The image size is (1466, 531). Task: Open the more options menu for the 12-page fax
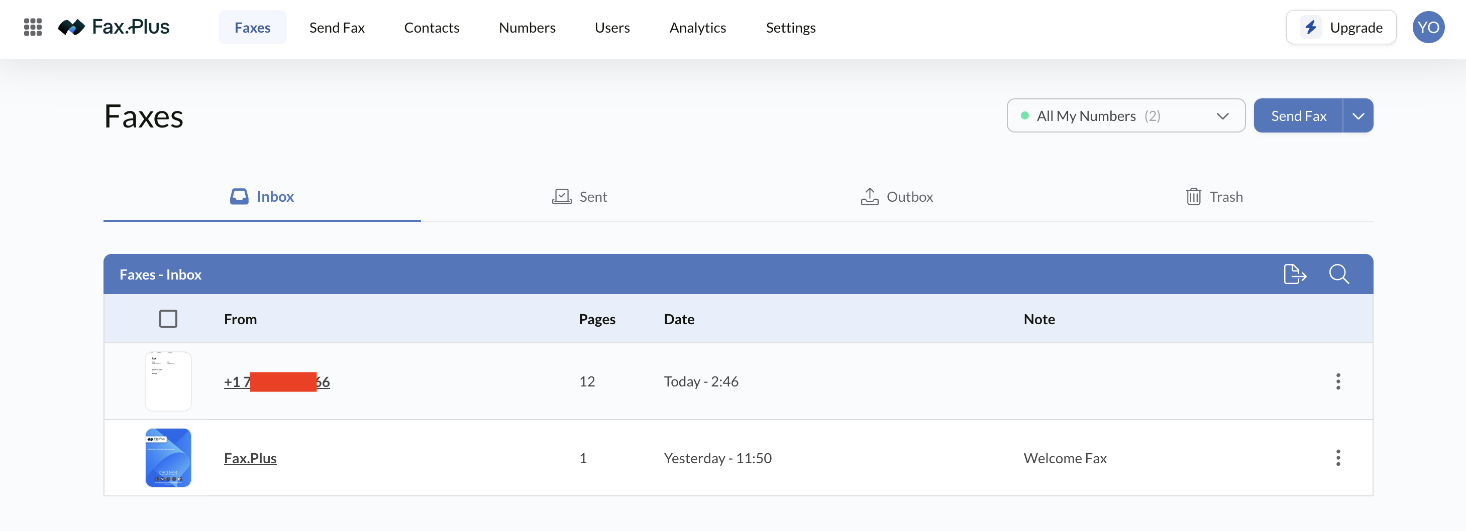1338,381
